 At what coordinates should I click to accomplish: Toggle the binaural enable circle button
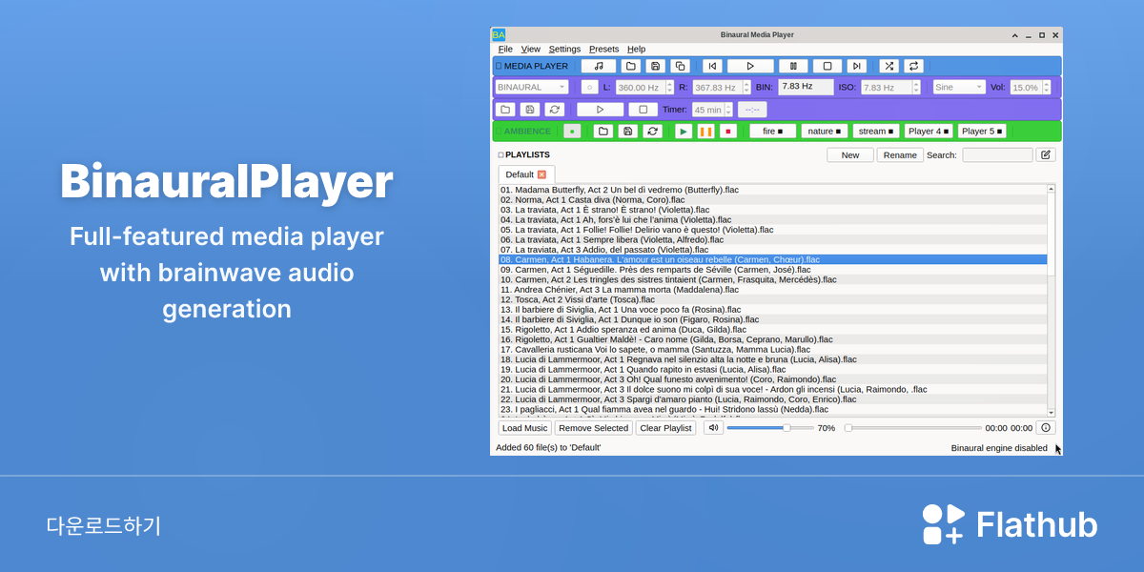pos(589,87)
